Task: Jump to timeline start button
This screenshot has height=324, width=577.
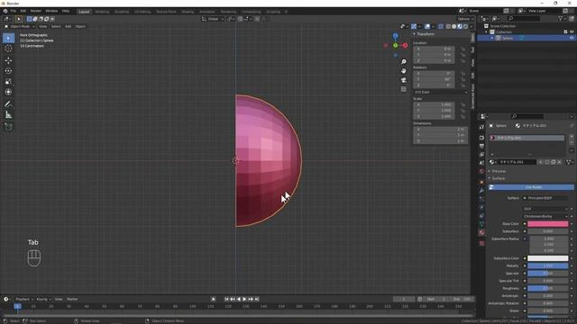Action: point(226,300)
